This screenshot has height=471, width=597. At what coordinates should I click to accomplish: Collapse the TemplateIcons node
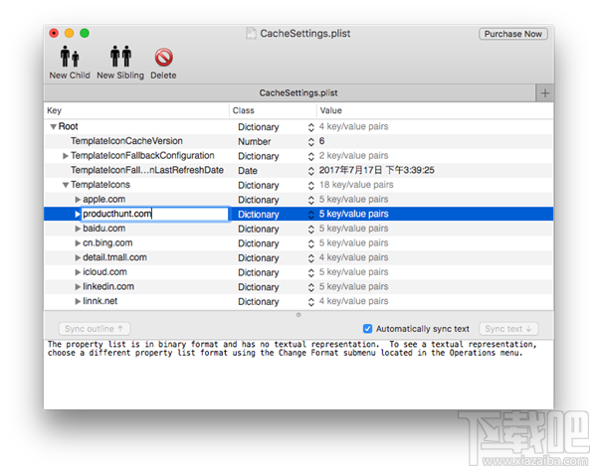(66, 185)
